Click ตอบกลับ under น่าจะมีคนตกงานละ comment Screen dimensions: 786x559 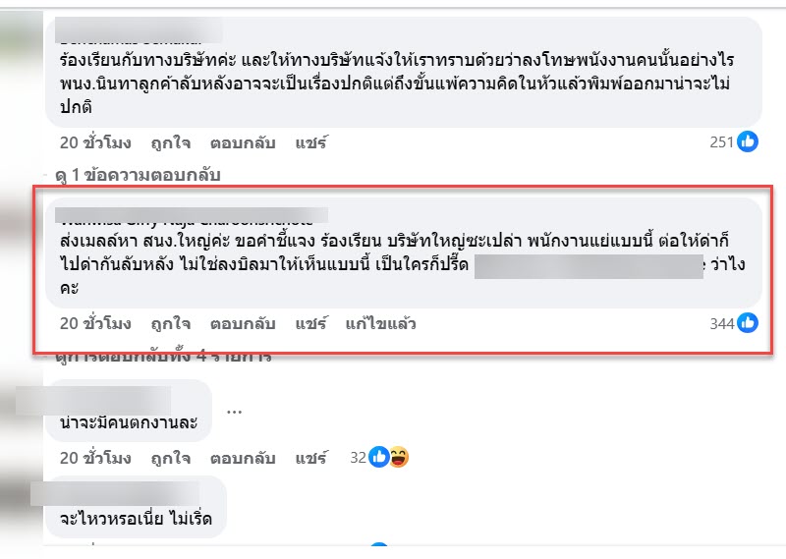[x=243, y=458]
